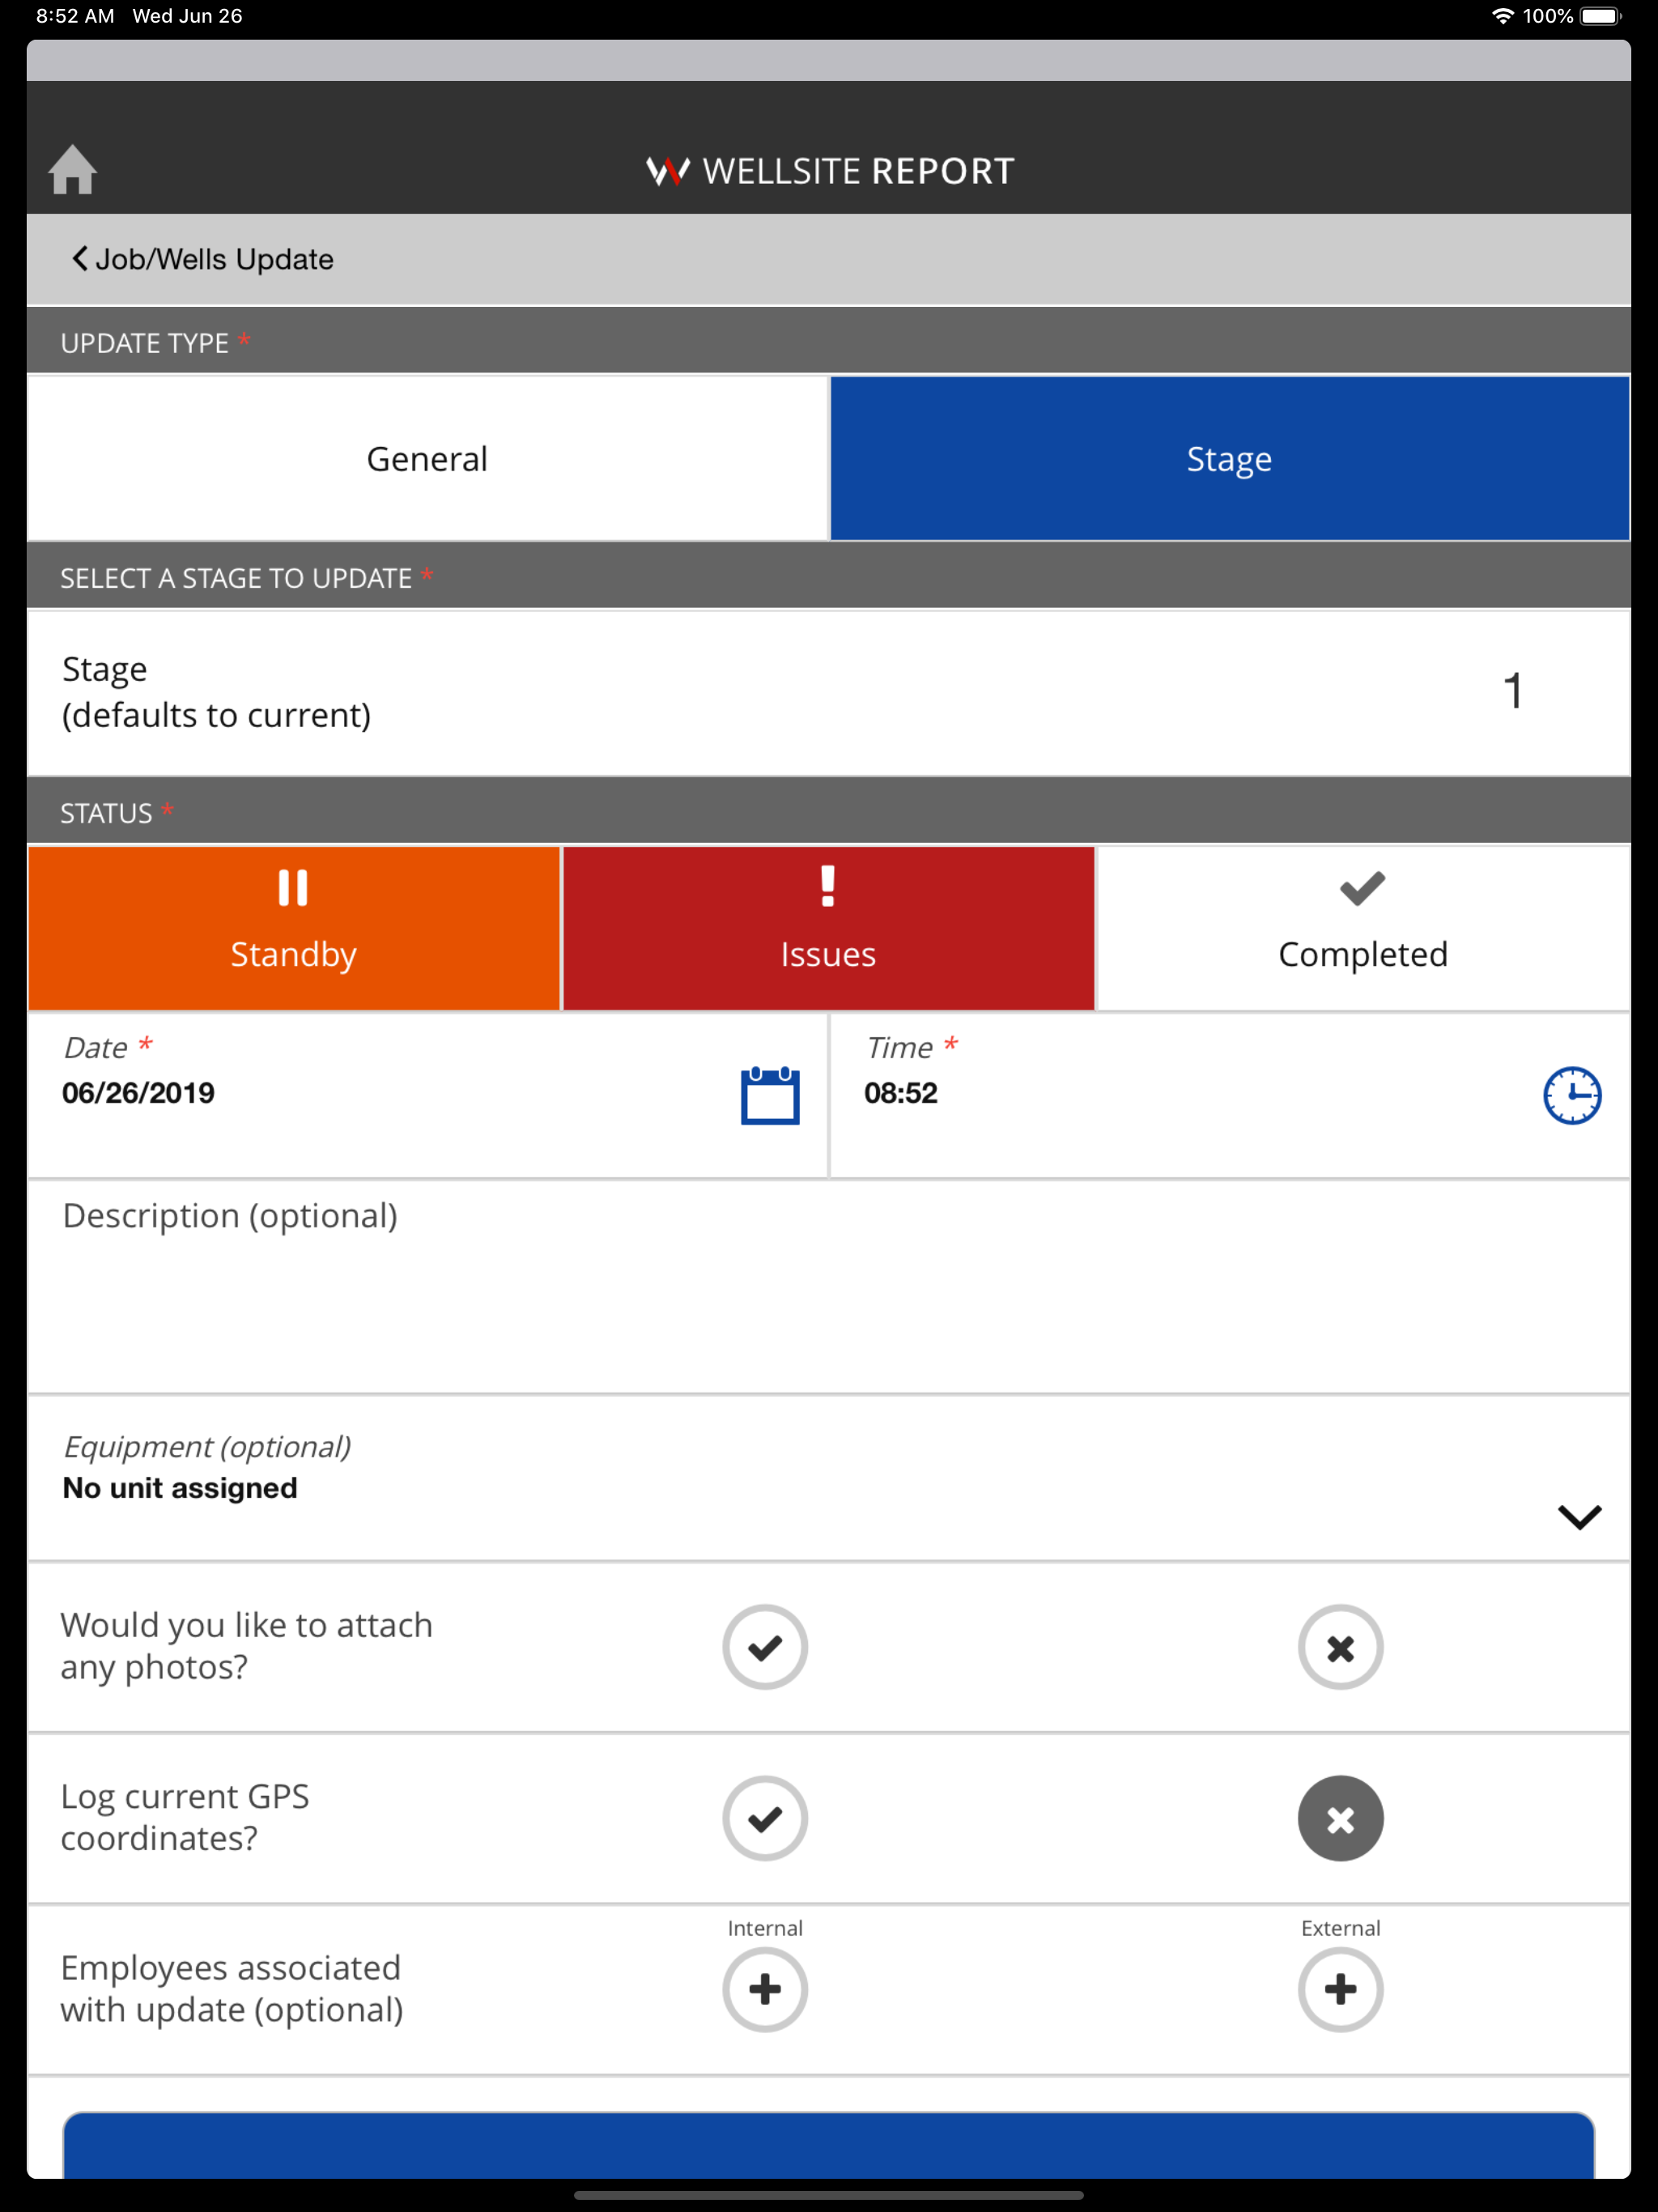
Task: Go to the home screen icon
Action: click(x=72, y=170)
